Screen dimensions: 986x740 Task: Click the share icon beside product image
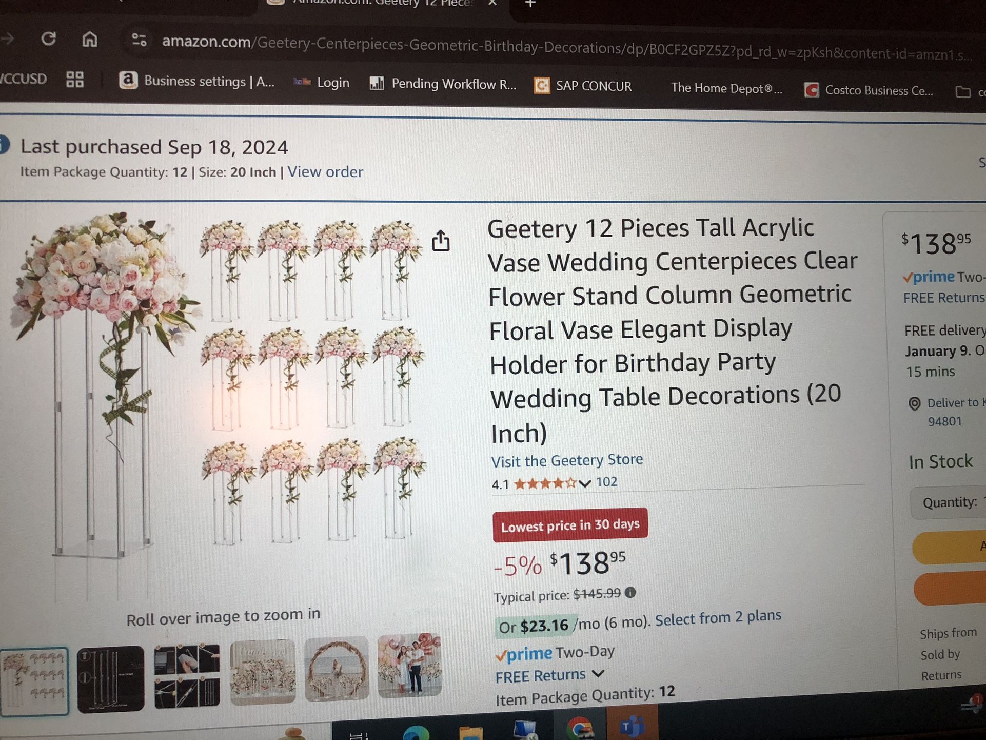pos(441,241)
